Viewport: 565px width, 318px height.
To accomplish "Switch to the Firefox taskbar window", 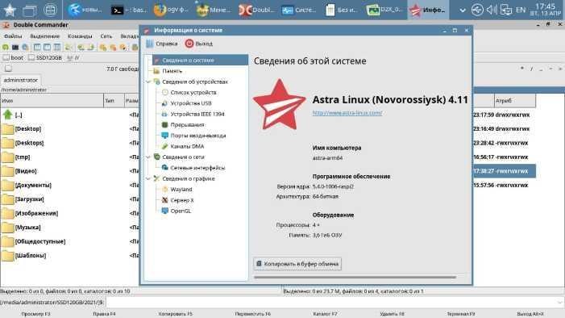I will (171, 10).
